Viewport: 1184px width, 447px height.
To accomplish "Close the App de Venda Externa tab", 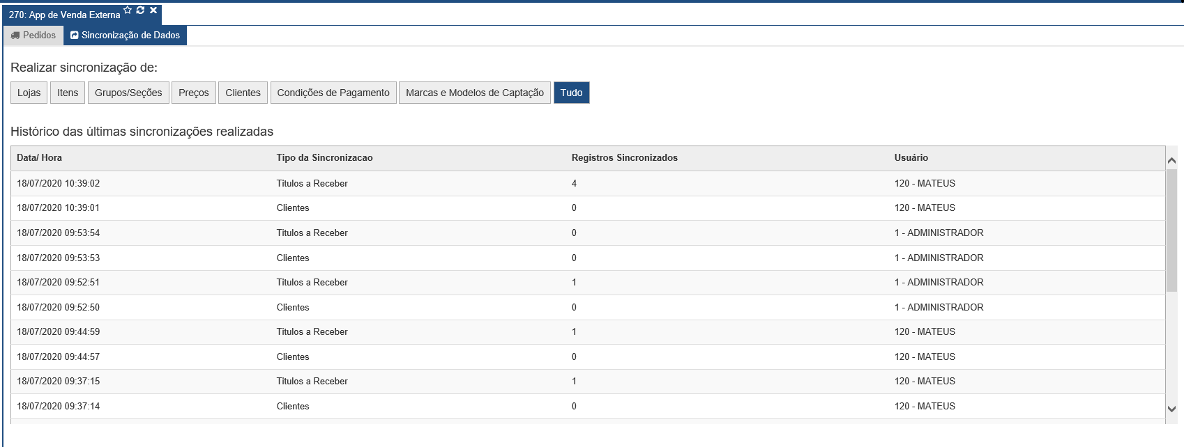I will click(153, 10).
